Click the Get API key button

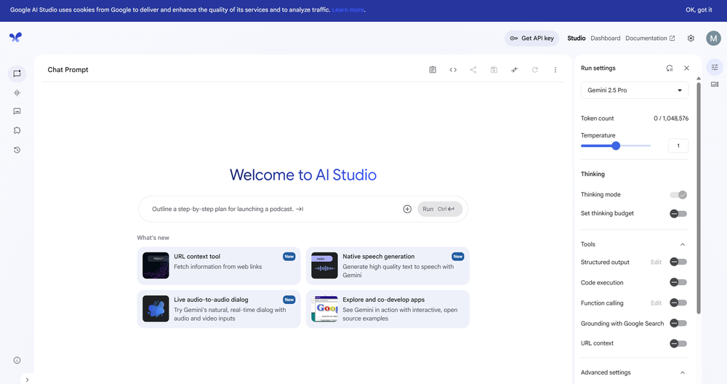532,38
